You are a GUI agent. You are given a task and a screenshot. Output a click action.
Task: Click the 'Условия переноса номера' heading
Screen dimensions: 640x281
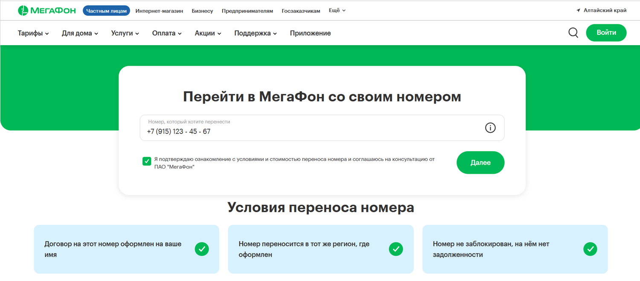[x=321, y=207]
